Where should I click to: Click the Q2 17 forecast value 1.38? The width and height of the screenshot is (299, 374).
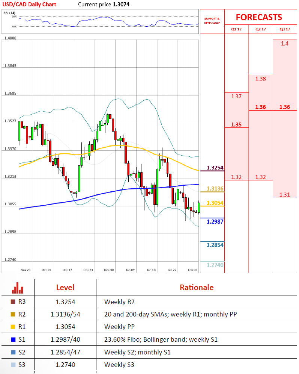pos(261,79)
